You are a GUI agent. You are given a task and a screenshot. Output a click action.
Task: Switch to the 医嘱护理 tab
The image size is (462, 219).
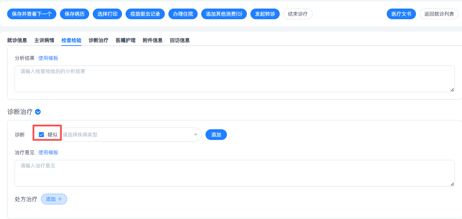click(x=126, y=40)
